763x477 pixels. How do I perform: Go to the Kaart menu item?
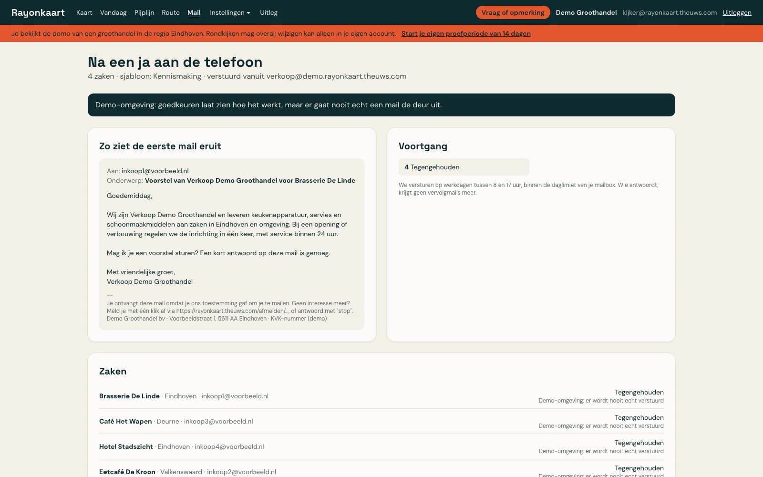(84, 12)
